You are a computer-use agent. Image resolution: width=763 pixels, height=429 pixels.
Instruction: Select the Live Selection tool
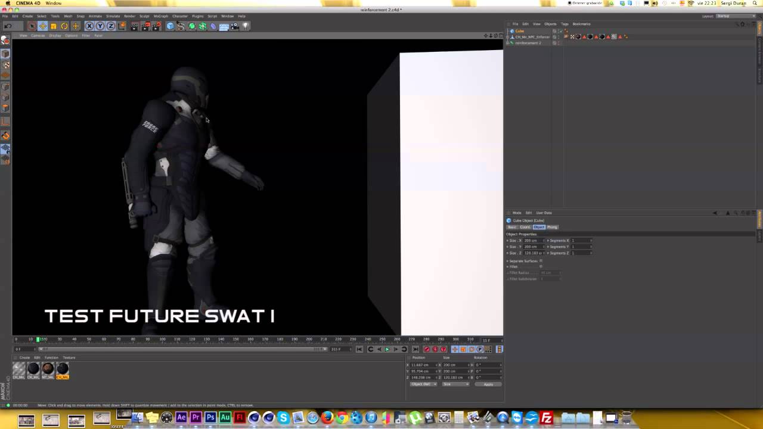[32, 26]
